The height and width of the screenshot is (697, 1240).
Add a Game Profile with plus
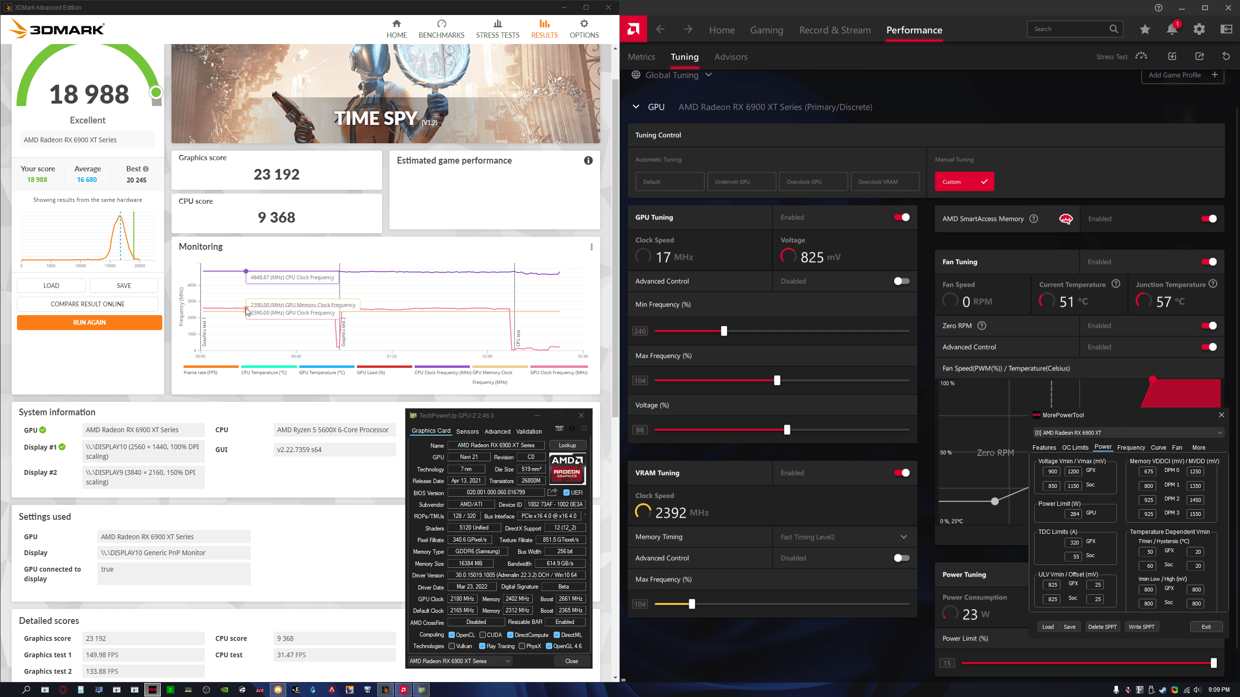[1182, 75]
